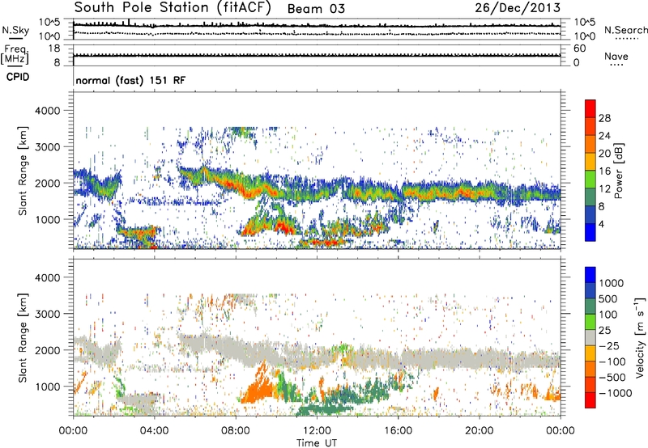Click the 1000 tick on Velocity colorbar
Viewport: 648px width, 448px height.
(x=611, y=283)
